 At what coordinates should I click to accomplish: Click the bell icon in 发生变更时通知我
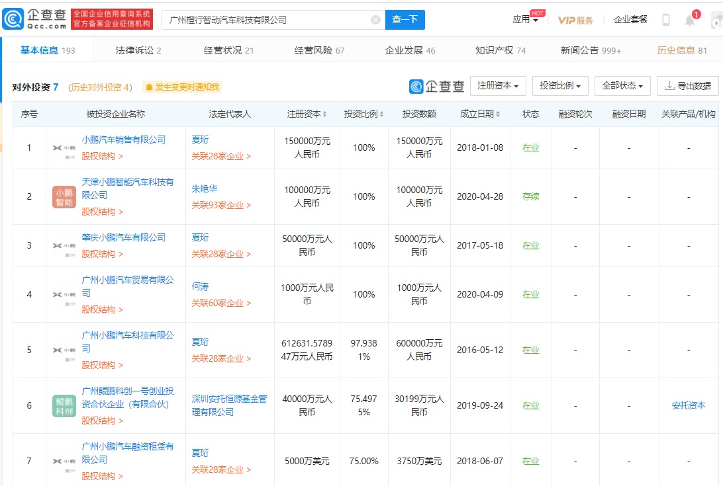coord(149,87)
